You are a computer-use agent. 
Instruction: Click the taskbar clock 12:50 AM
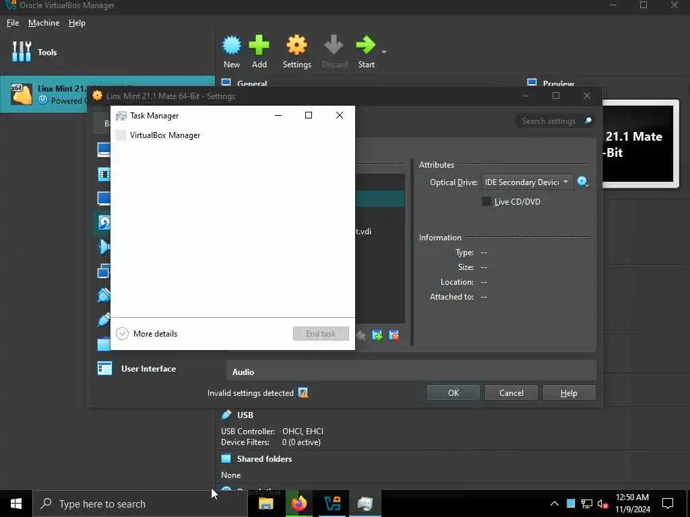632,497
